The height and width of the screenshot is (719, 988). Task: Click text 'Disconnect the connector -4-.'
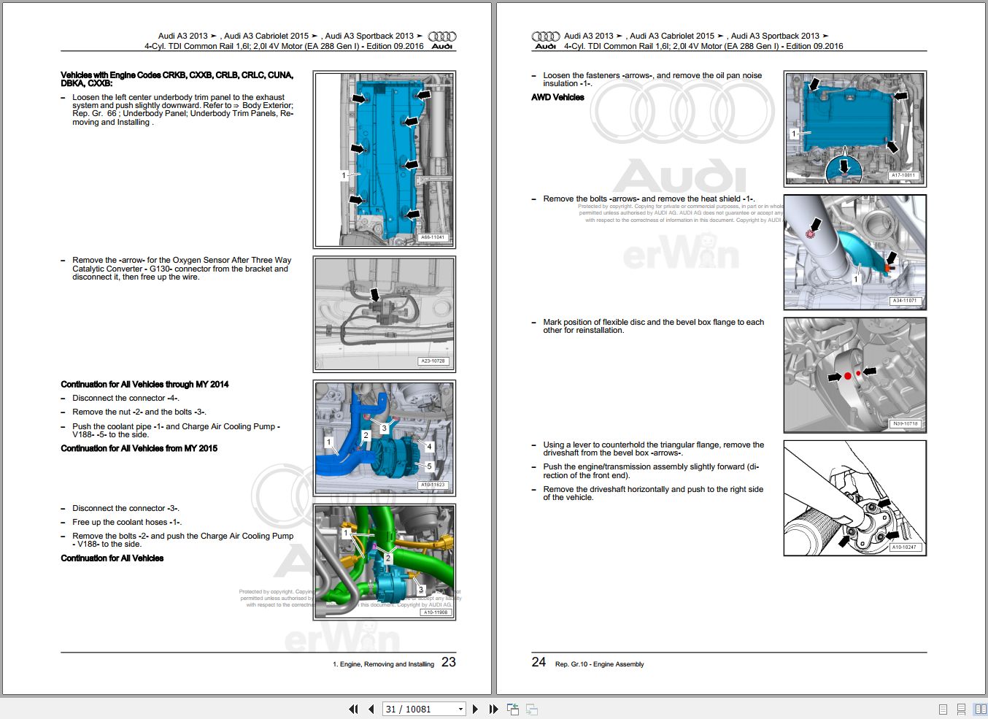coord(126,399)
